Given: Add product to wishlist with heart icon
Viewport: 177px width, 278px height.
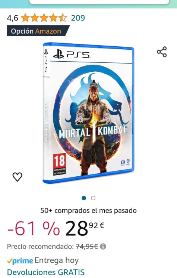Looking at the screenshot, I should click(x=18, y=177).
